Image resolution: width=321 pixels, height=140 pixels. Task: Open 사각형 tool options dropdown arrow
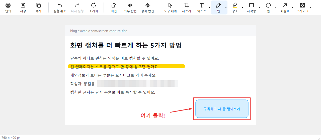260,7
